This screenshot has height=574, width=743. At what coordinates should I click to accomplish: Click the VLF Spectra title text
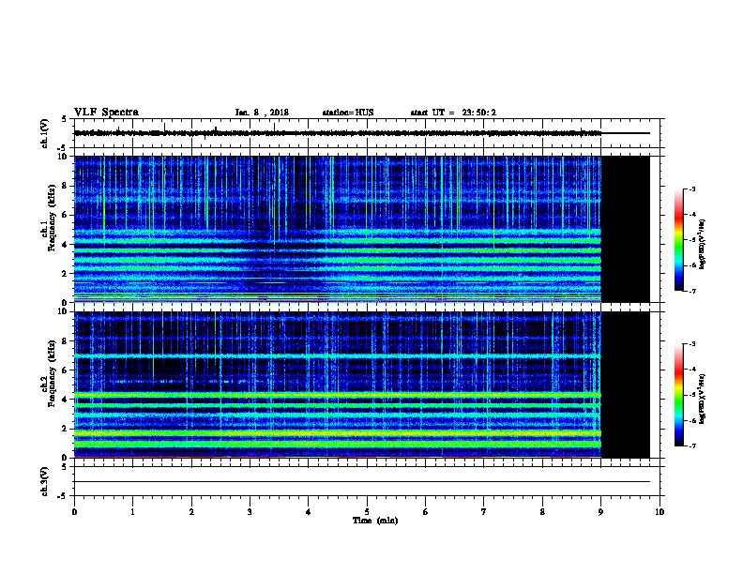106,113
